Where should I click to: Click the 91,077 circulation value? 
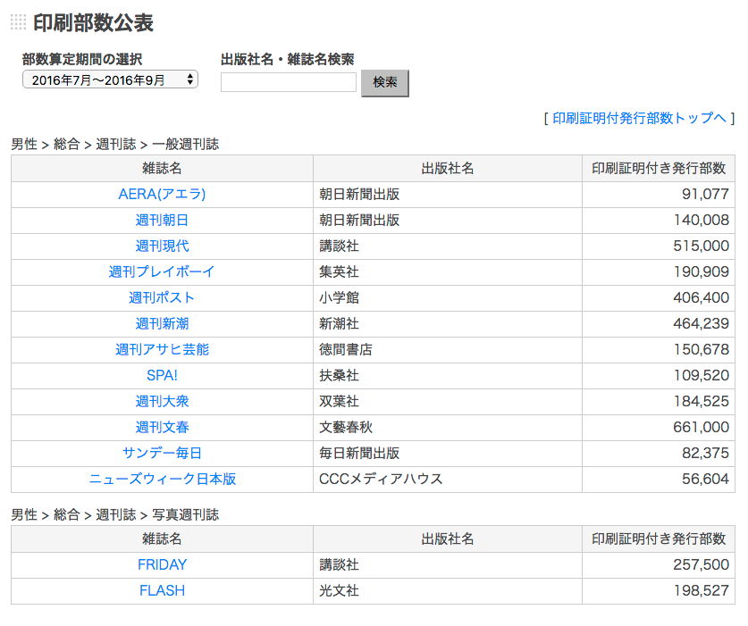tap(705, 194)
